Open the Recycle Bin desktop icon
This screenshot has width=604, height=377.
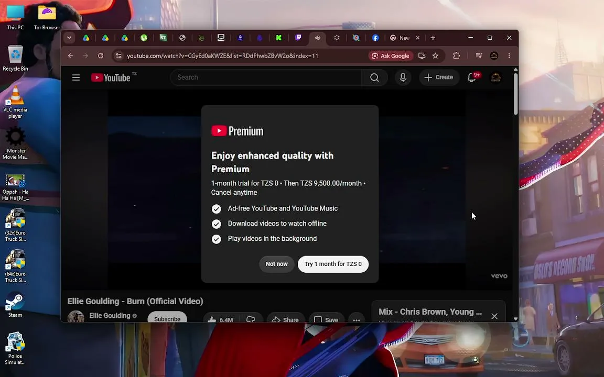(15, 58)
